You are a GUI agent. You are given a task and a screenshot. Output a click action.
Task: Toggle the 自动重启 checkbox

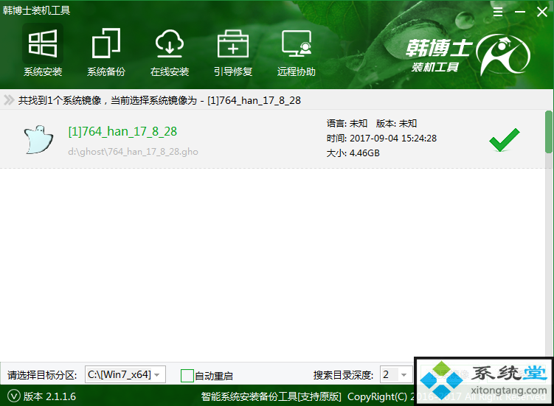point(187,376)
